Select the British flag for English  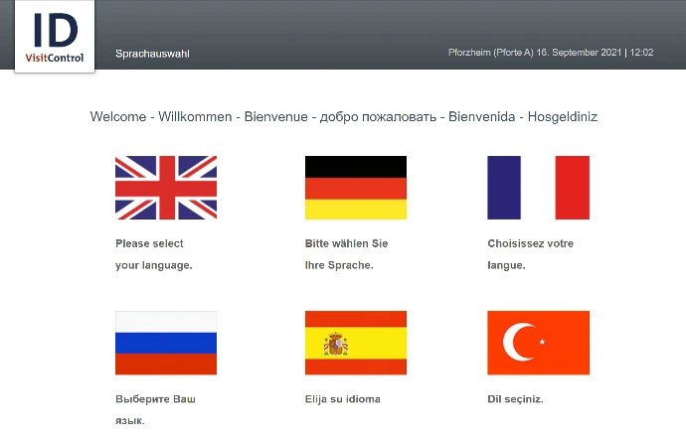point(166,188)
